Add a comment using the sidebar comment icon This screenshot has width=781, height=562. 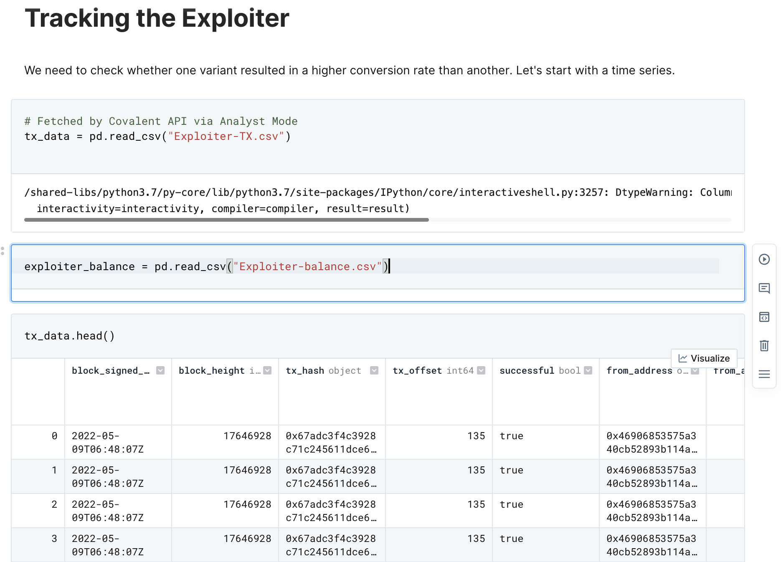(764, 288)
